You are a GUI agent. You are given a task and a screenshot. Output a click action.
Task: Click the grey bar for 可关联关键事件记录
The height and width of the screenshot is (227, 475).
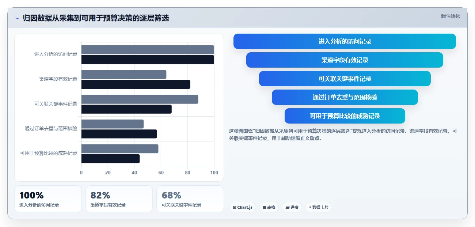[x=140, y=99]
